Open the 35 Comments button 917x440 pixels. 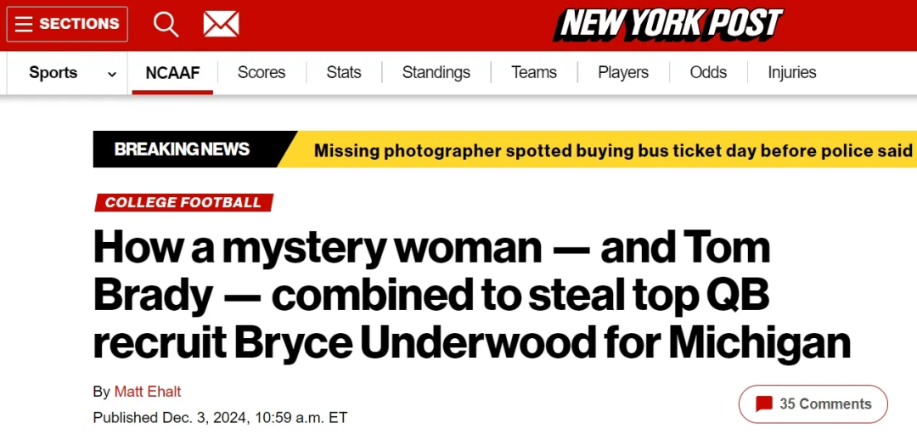pos(813,404)
